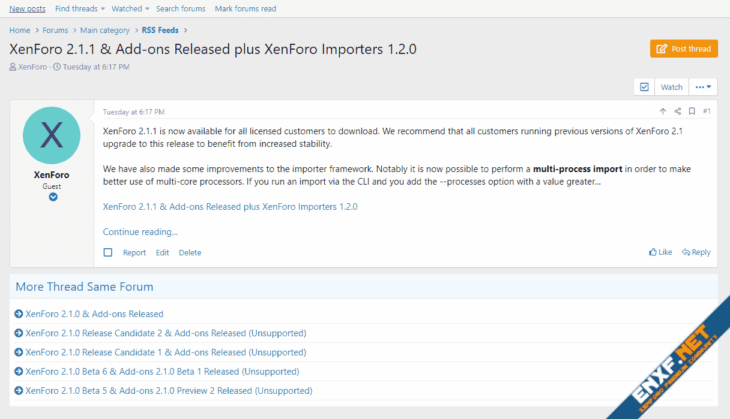Open the Continue reading link
This screenshot has height=419, width=730.
point(140,232)
